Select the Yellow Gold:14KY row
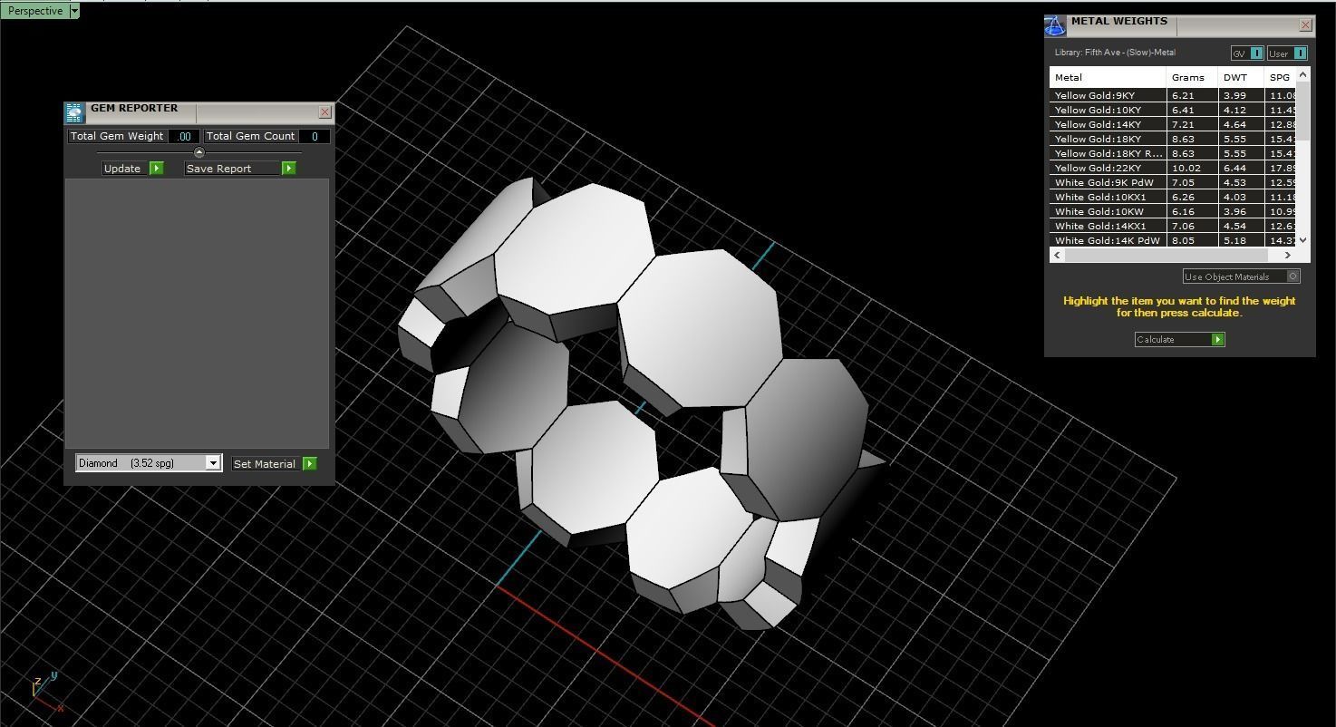Image resolution: width=1336 pixels, height=727 pixels. 1174,124
